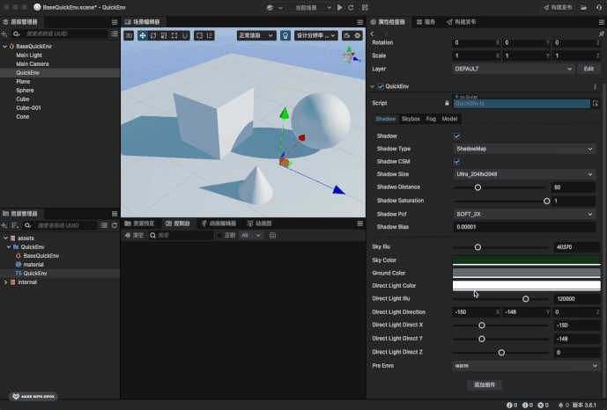
Task: Click the build publish button in top bar
Action: tap(558, 7)
